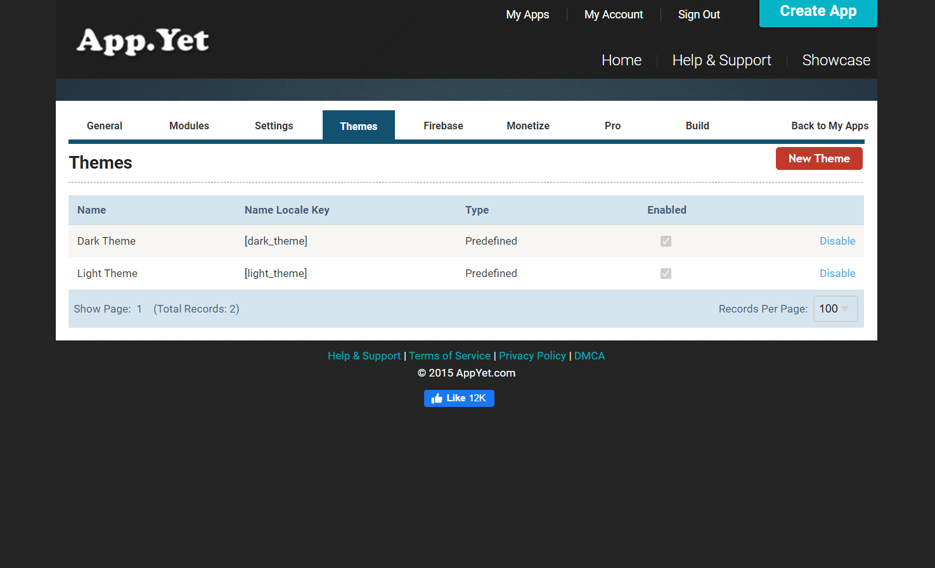Switch to the Monetize tab
This screenshot has width=935, height=568.
(528, 126)
